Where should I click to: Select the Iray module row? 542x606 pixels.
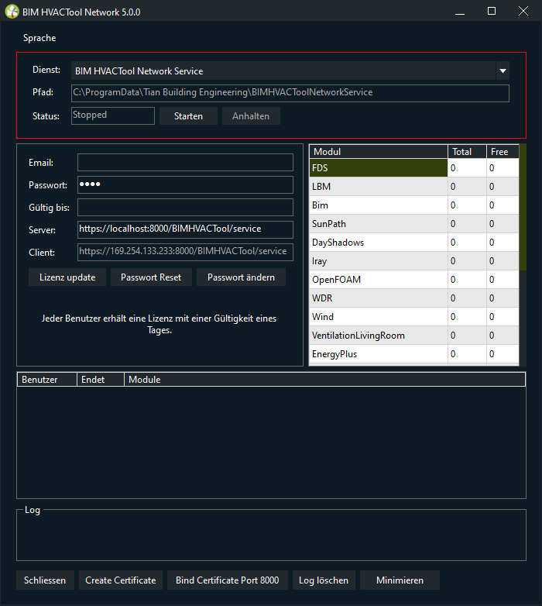(413, 261)
